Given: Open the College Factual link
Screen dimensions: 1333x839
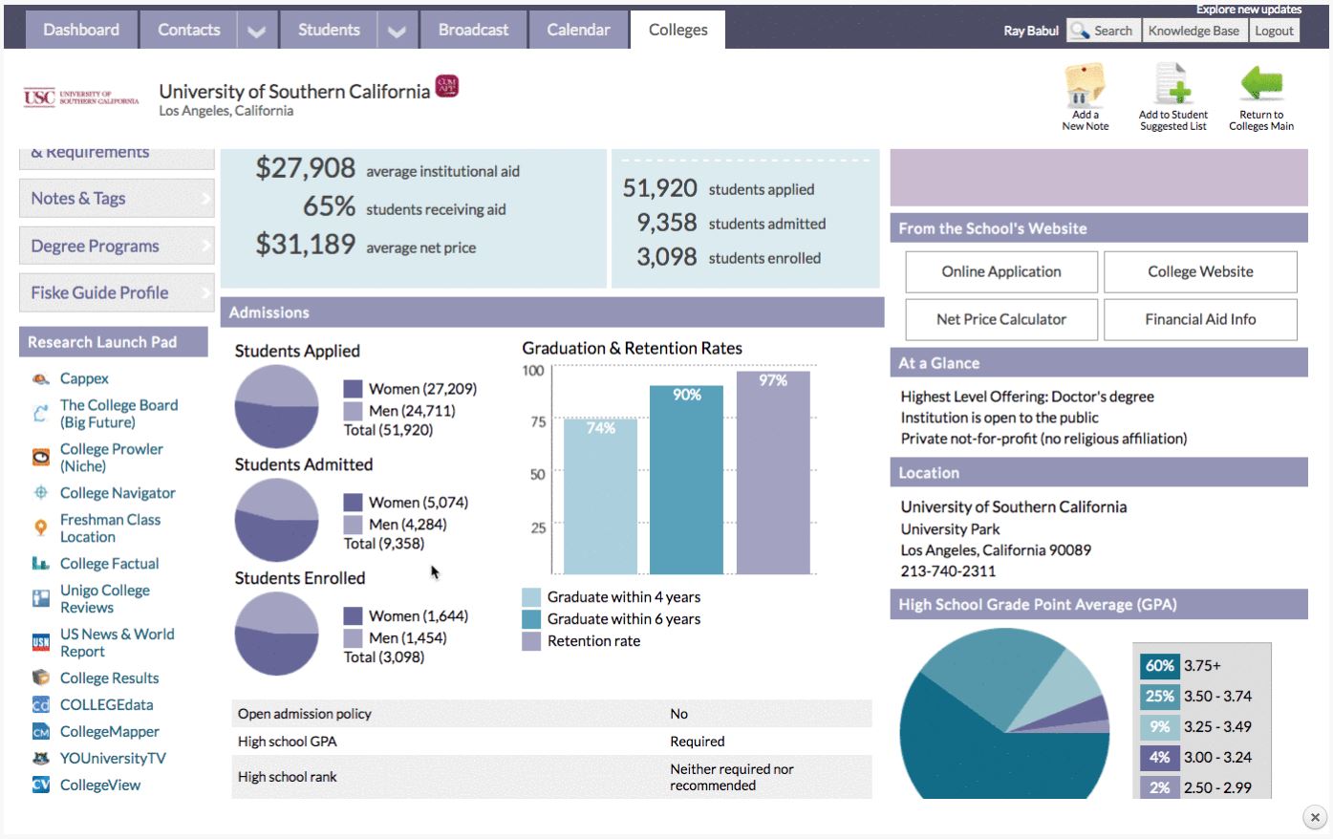Looking at the screenshot, I should tap(109, 564).
